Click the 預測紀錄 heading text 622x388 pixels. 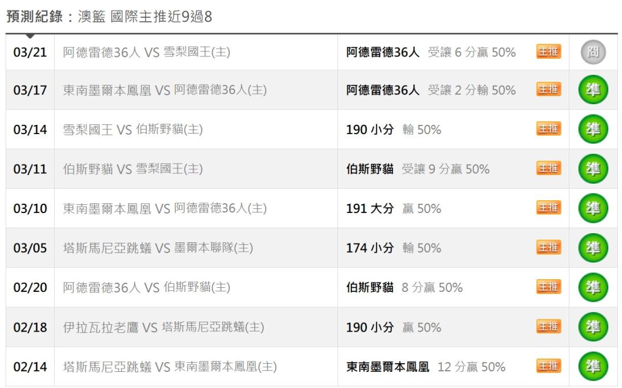pyautogui.click(x=33, y=17)
